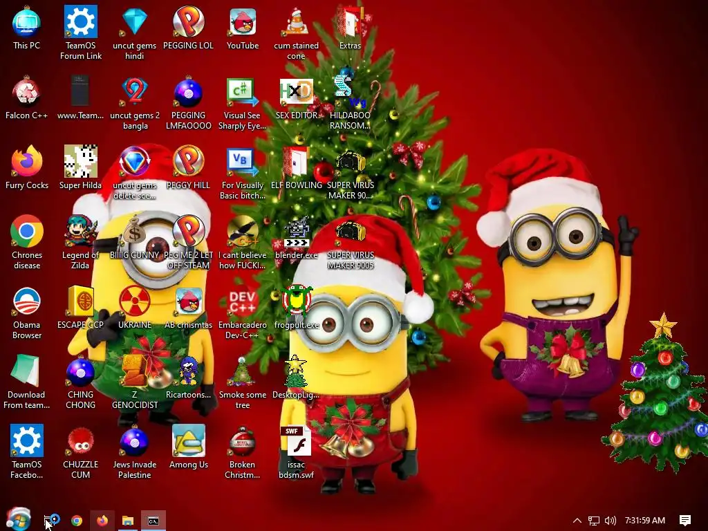Select the Ricartoons... desktop icon

[x=188, y=378]
